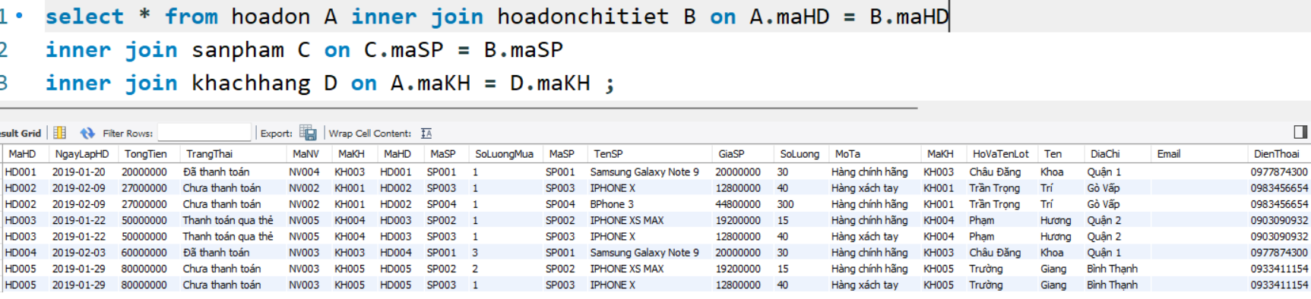Click the result grid form editor icon
Screen dimensions: 1311x299
pyautogui.click(x=59, y=133)
